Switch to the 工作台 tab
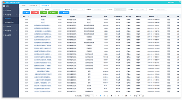 point(23,6)
